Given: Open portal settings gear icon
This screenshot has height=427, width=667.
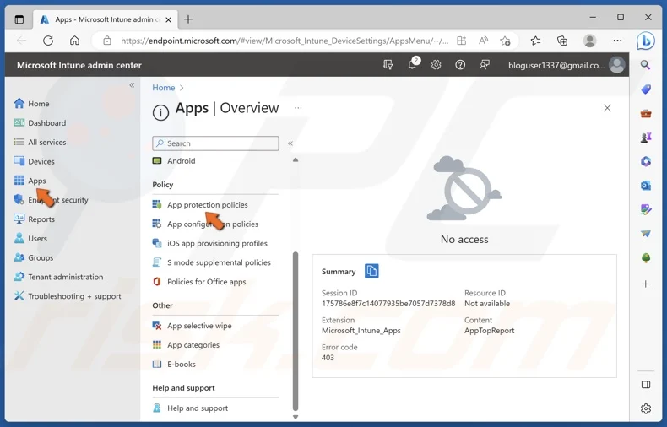Looking at the screenshot, I should click(436, 65).
